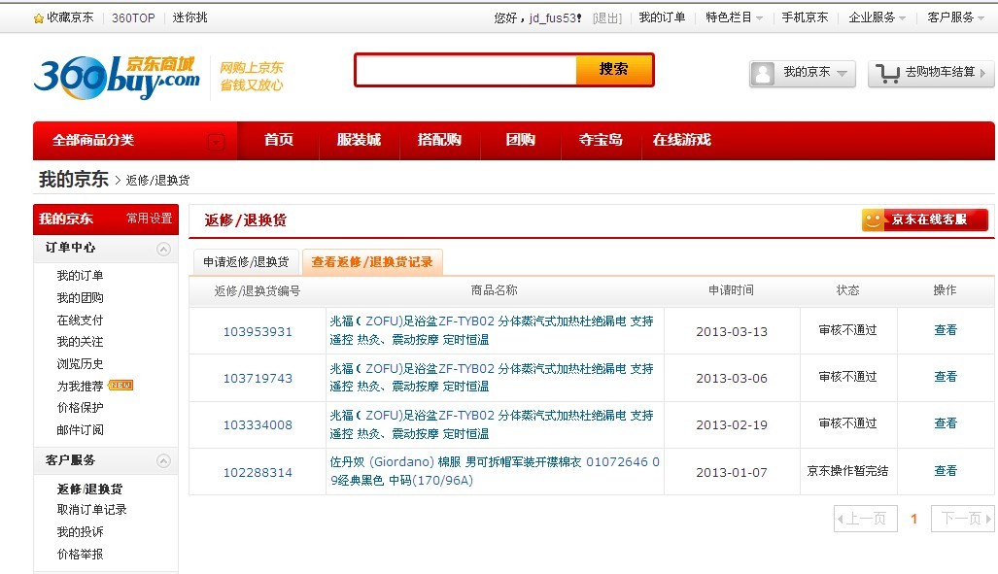
Task: Click the 搜索 search button
Action: (612, 71)
